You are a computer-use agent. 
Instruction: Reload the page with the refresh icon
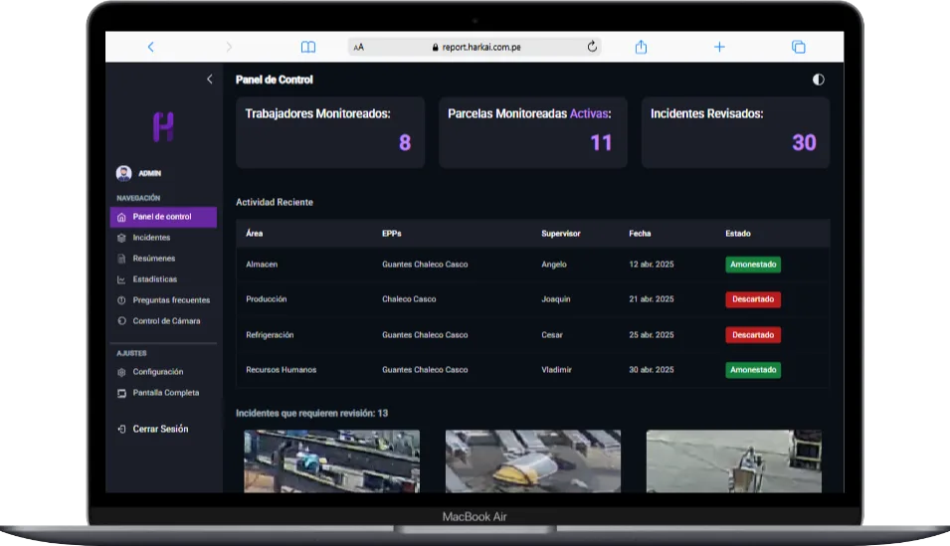(x=592, y=46)
